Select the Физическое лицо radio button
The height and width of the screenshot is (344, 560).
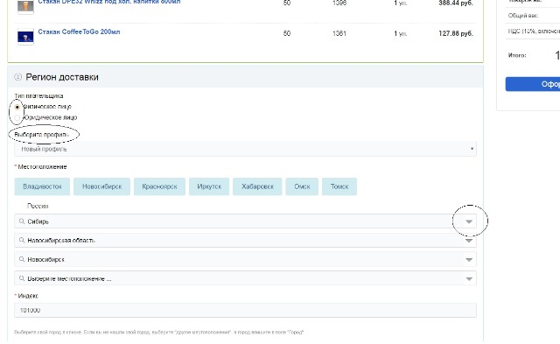[17, 107]
